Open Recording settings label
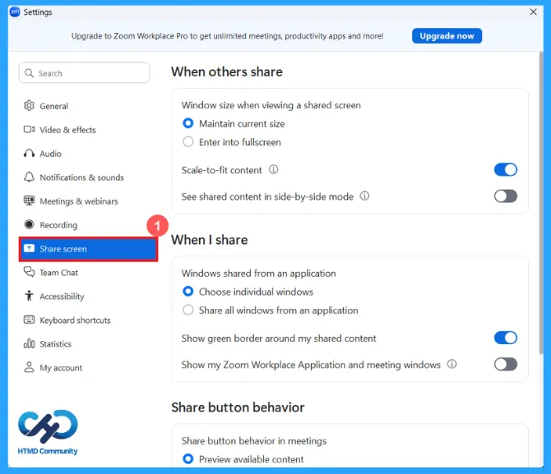Screen dimensions: 551x474 pyautogui.click(x=58, y=225)
